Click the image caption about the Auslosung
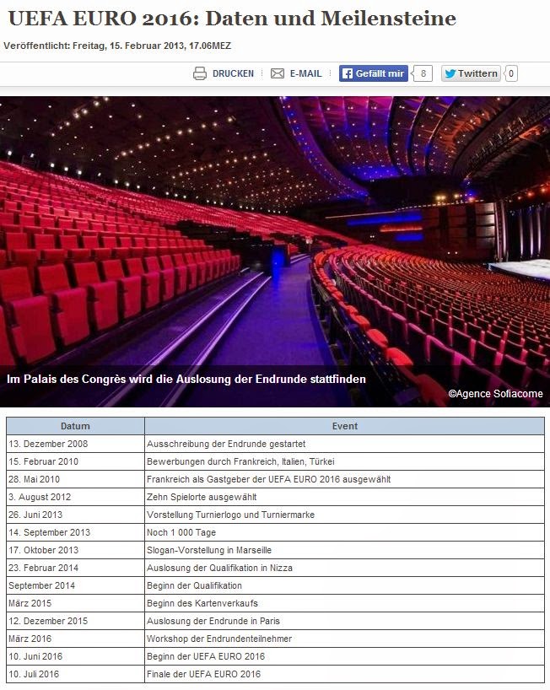 click(x=186, y=380)
